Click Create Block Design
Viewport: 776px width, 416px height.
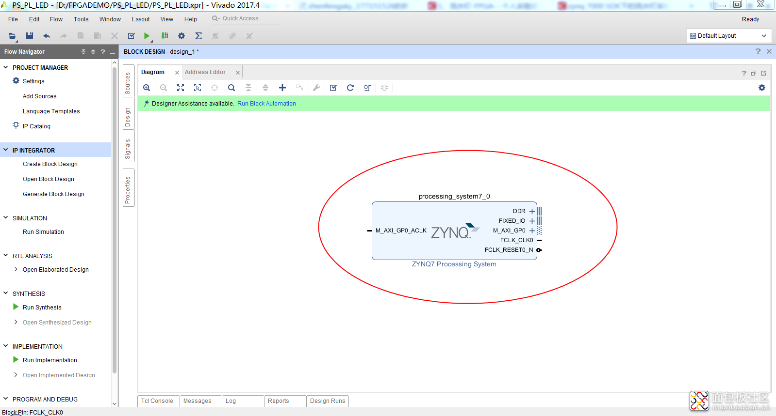click(x=50, y=164)
